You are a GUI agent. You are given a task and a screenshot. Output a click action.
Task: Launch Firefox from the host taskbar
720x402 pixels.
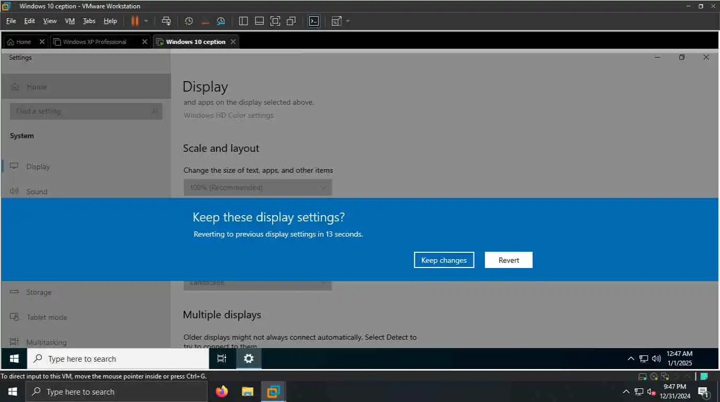point(222,392)
